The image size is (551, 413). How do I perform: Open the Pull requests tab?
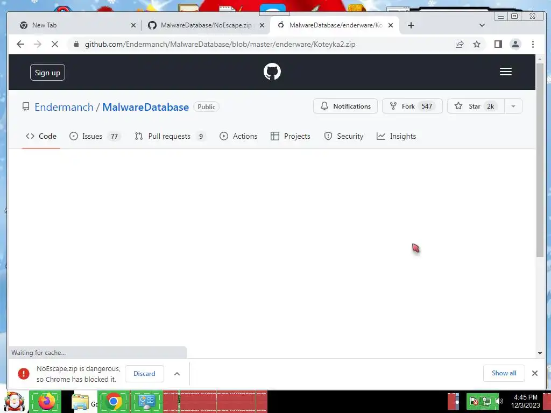[x=171, y=136]
